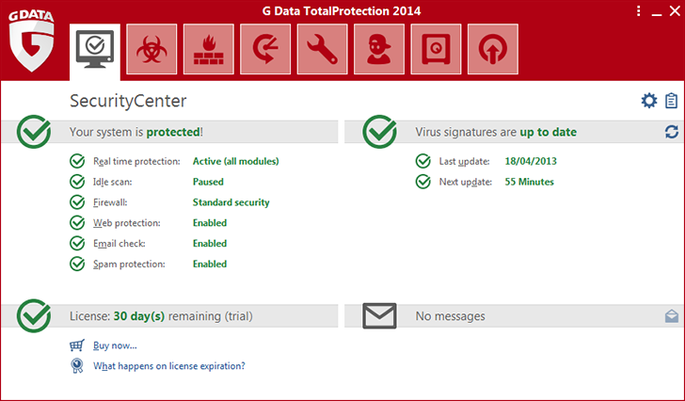Click the Buy now link

115,345
